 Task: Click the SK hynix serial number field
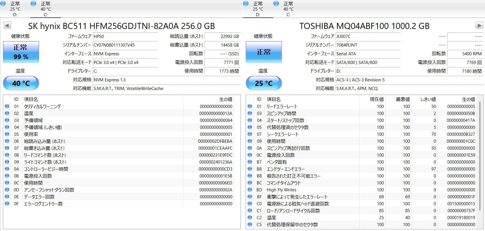pos(125,45)
